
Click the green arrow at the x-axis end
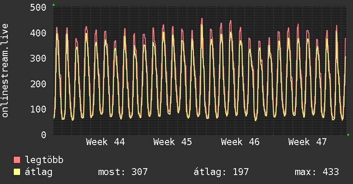[349, 135]
